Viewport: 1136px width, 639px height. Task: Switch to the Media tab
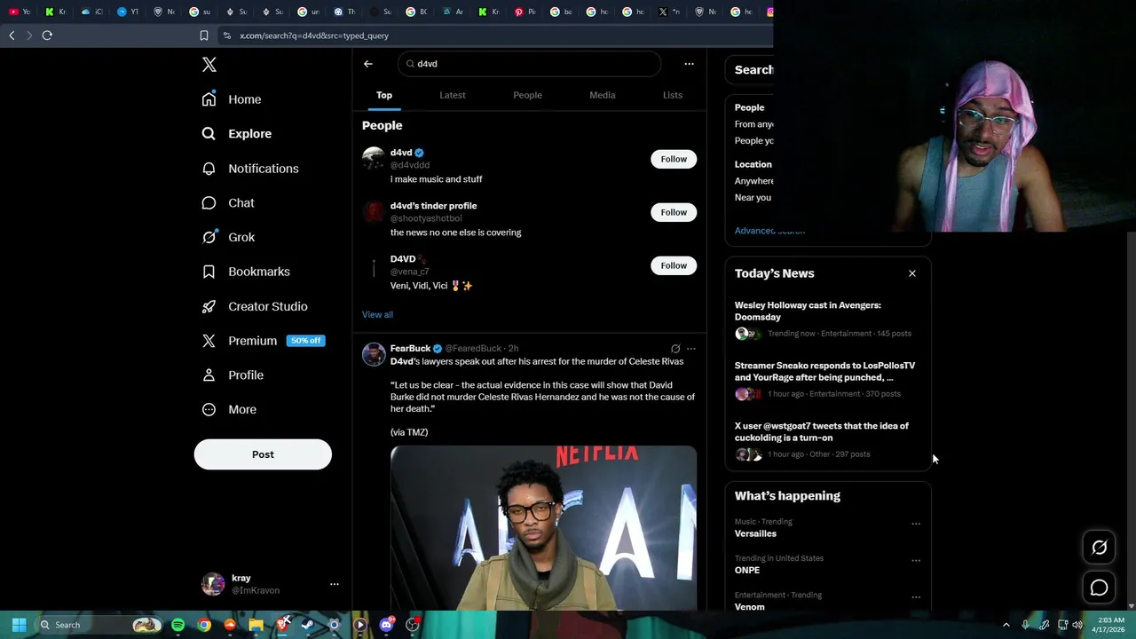(603, 95)
